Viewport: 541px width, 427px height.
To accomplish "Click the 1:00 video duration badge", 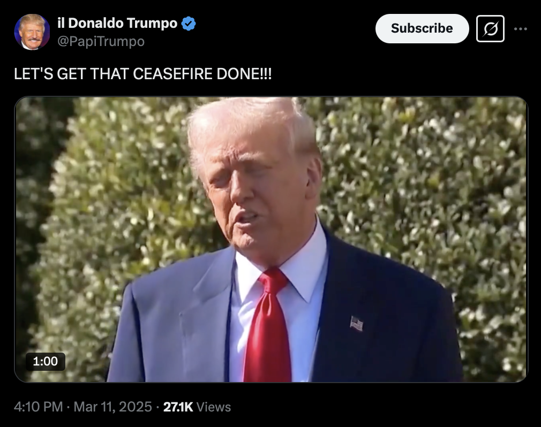I will (45, 361).
